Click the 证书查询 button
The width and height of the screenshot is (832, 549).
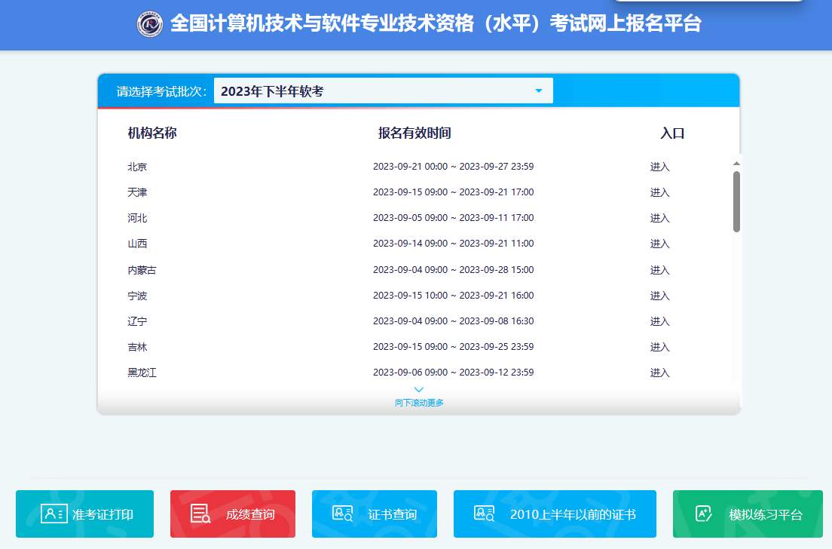pos(374,514)
